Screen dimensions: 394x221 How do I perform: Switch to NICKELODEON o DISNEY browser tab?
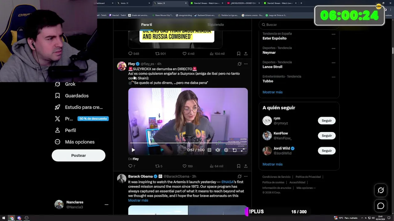(243, 3)
